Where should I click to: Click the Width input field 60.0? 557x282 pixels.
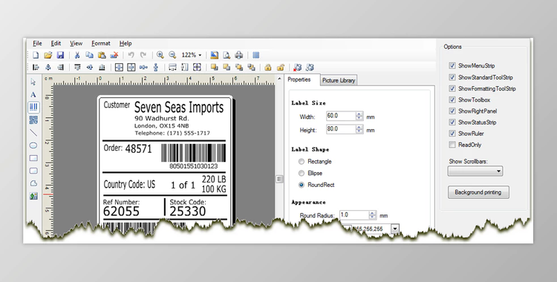pyautogui.click(x=341, y=116)
